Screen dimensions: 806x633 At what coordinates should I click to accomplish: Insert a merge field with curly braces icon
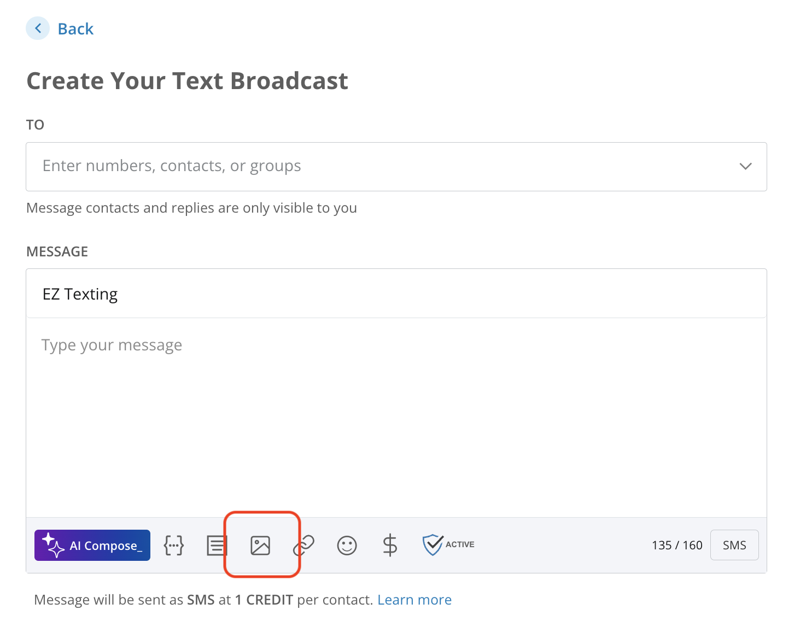click(x=174, y=545)
